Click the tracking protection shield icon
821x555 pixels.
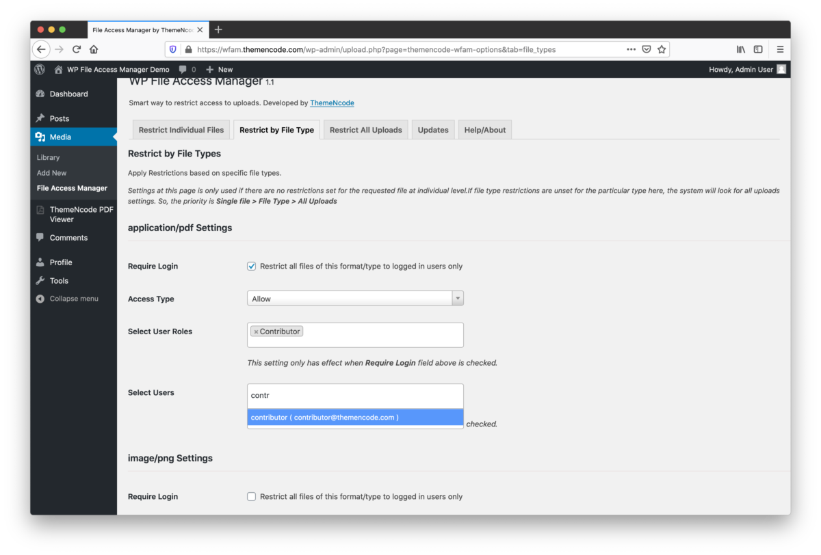[x=173, y=49]
